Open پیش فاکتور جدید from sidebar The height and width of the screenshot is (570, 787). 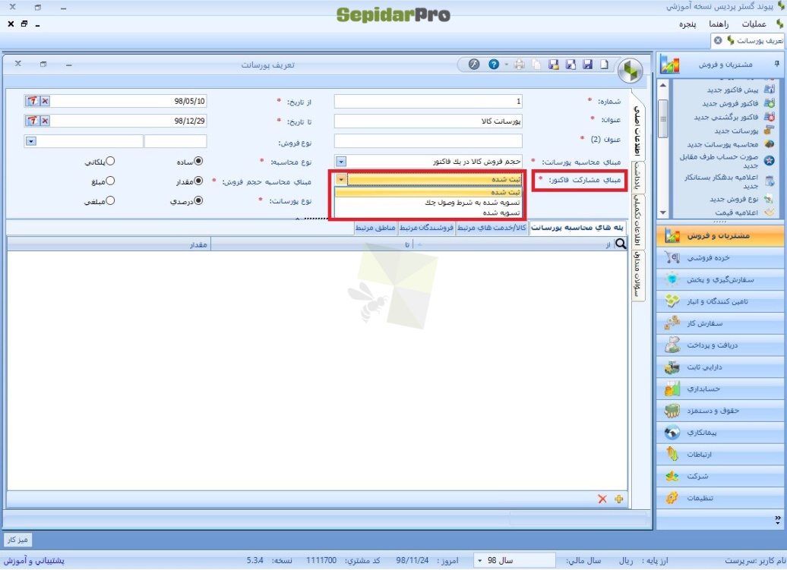(741, 90)
